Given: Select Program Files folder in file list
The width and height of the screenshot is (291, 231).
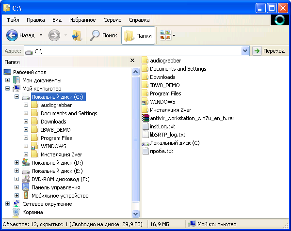Looking at the screenshot, I should click(x=145, y=93).
